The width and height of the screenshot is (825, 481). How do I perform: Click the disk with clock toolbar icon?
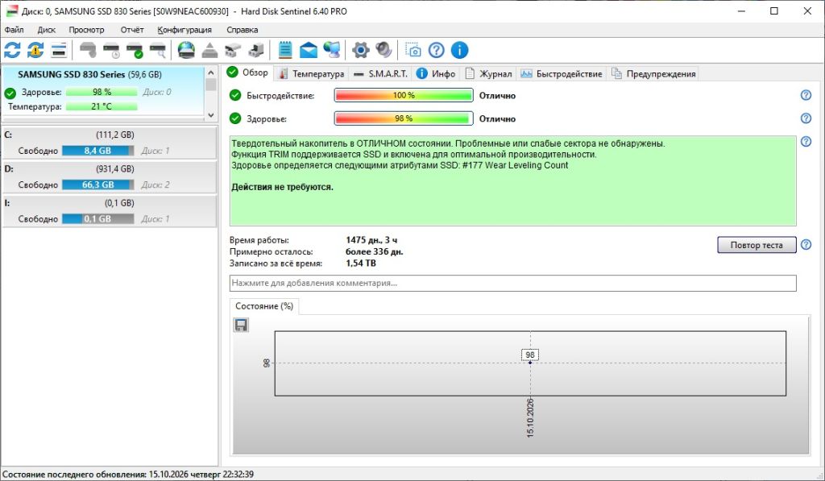(111, 51)
